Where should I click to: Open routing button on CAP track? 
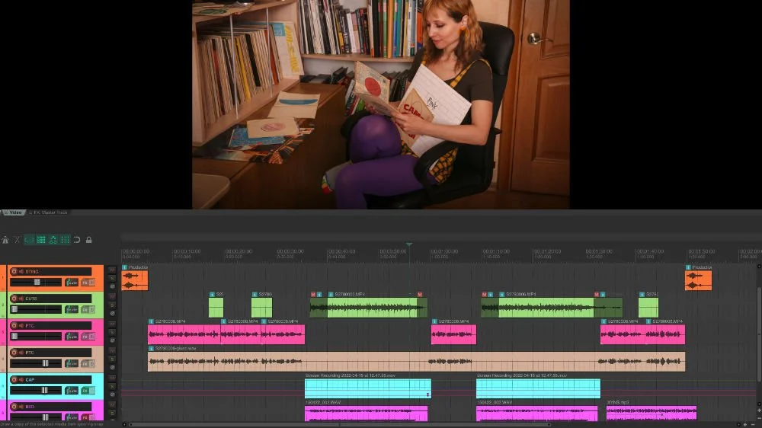tap(72, 390)
